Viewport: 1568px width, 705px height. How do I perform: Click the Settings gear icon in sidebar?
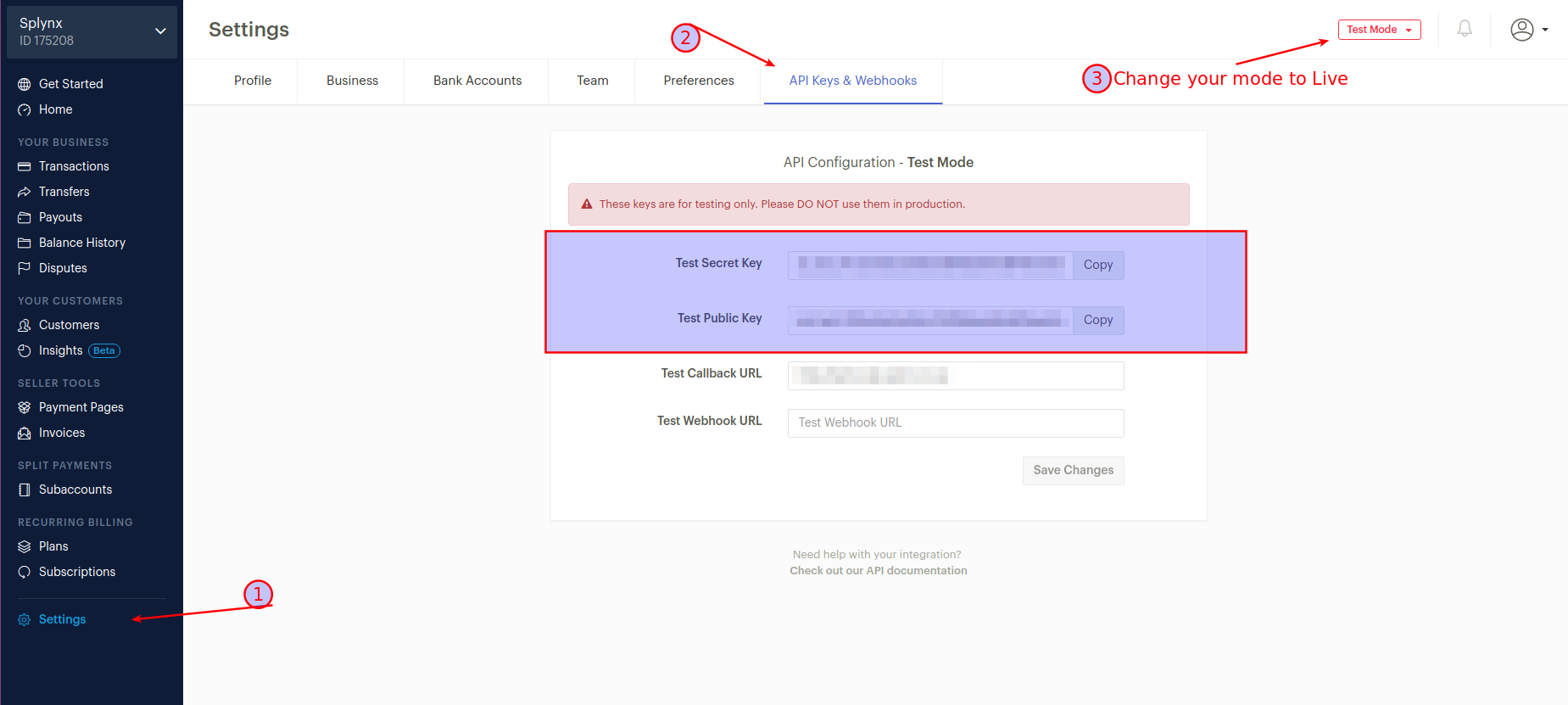coord(25,619)
